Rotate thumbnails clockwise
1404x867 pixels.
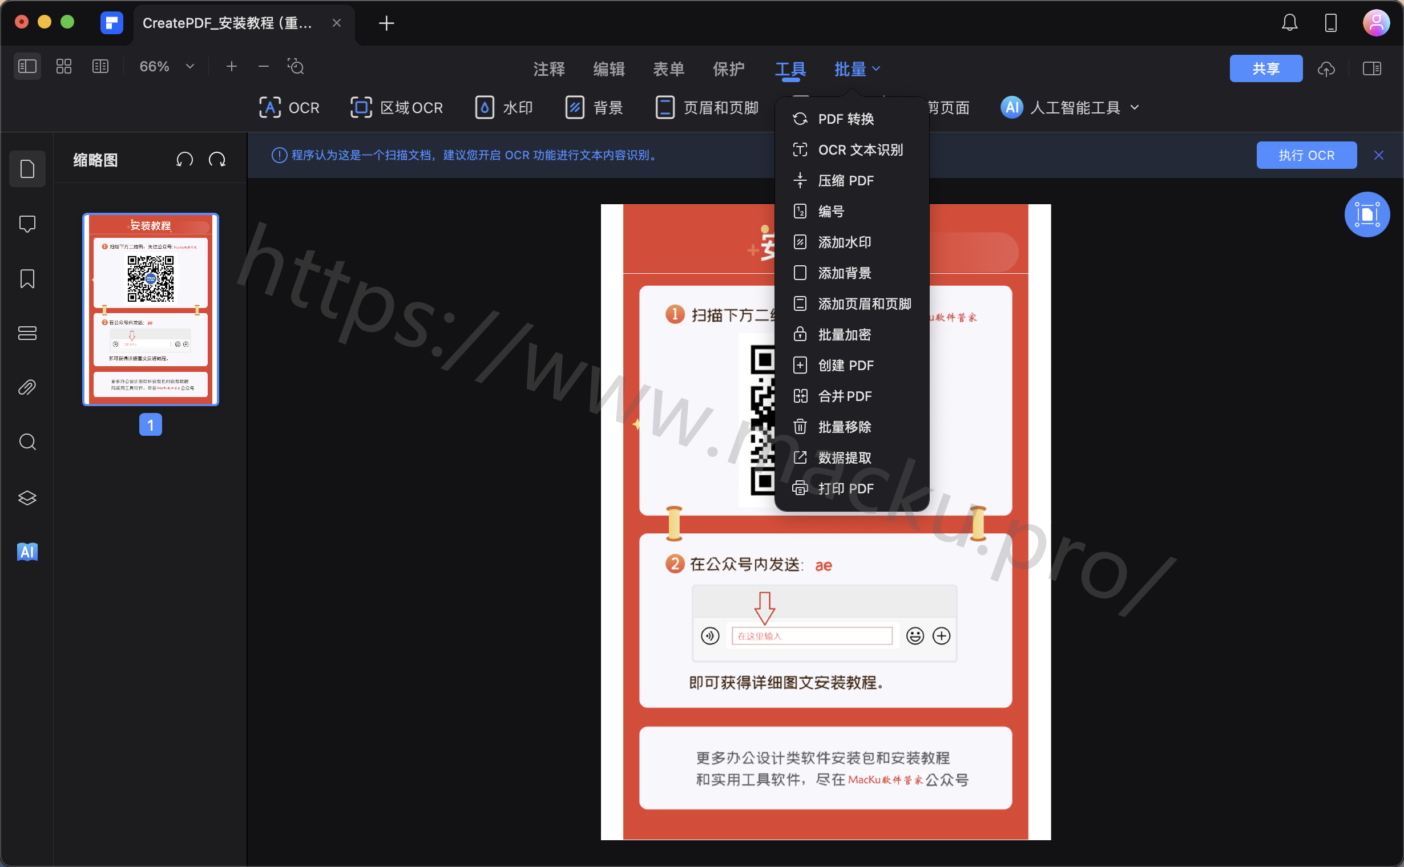pos(217,159)
